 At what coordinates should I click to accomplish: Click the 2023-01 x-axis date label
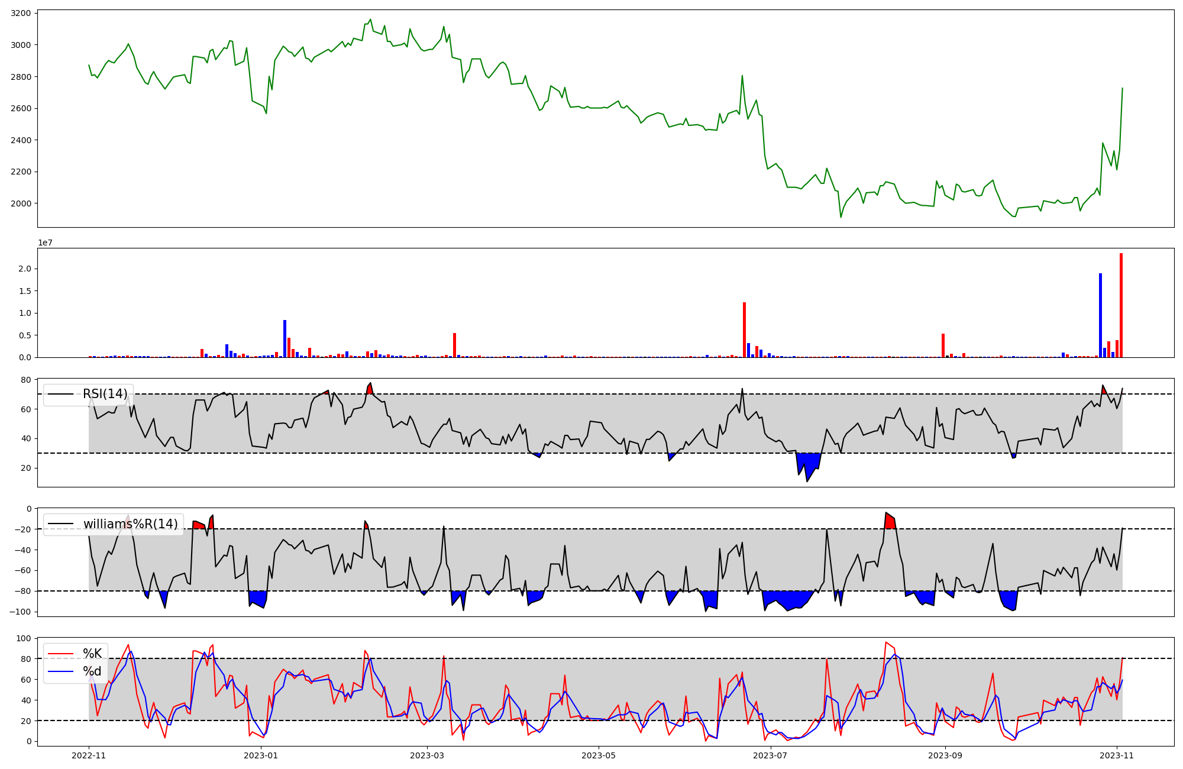(x=260, y=755)
